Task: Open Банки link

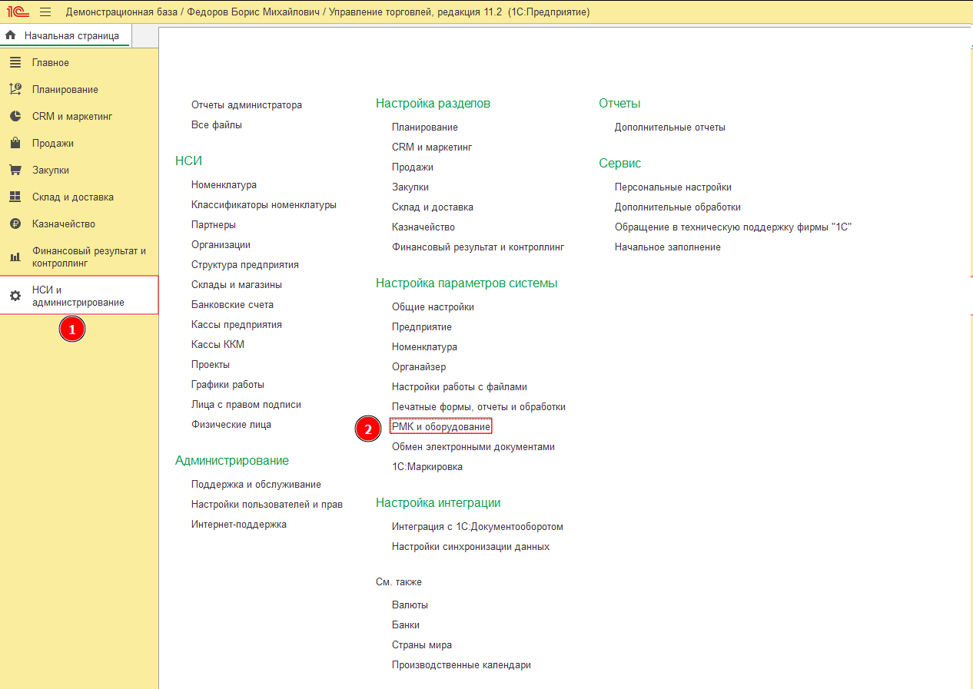Action: tap(406, 625)
